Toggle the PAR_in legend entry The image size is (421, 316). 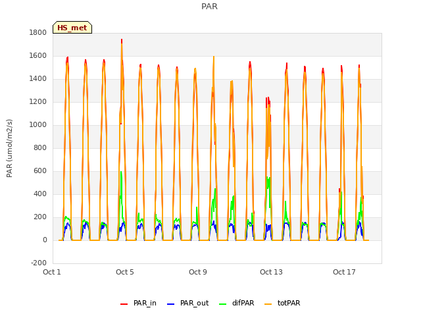point(138,303)
